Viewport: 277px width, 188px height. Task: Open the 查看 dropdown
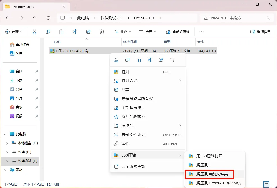147,32
